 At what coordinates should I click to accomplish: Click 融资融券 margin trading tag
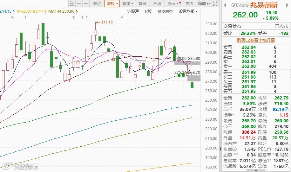tap(165, 11)
